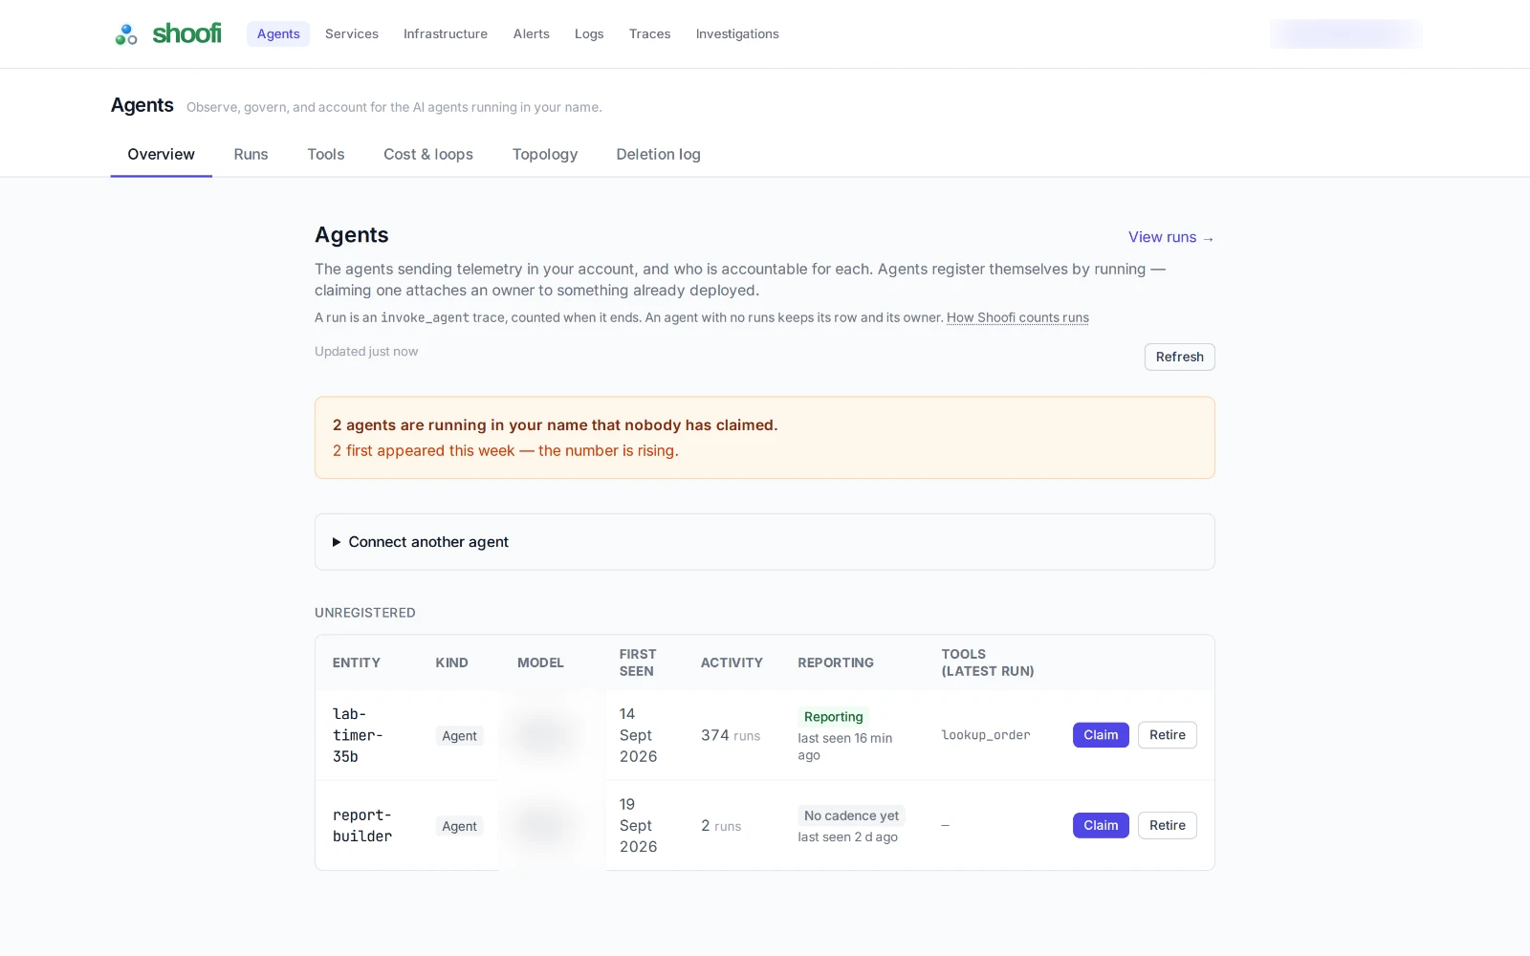1530x956 pixels.
Task: Click the report-builder entity name
Action: point(362,826)
